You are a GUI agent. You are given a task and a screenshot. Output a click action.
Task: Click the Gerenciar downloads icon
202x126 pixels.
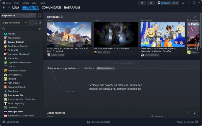point(89,122)
